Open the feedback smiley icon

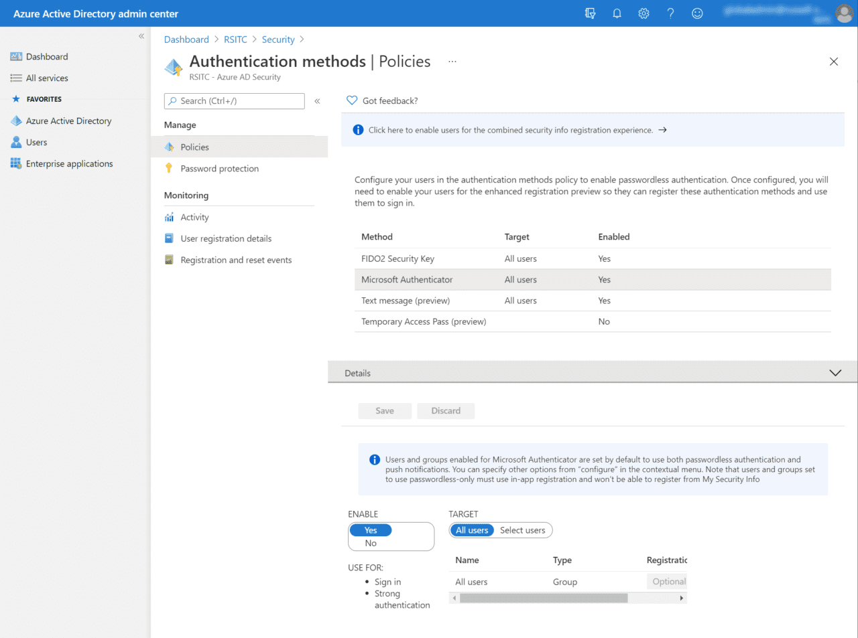(x=697, y=13)
